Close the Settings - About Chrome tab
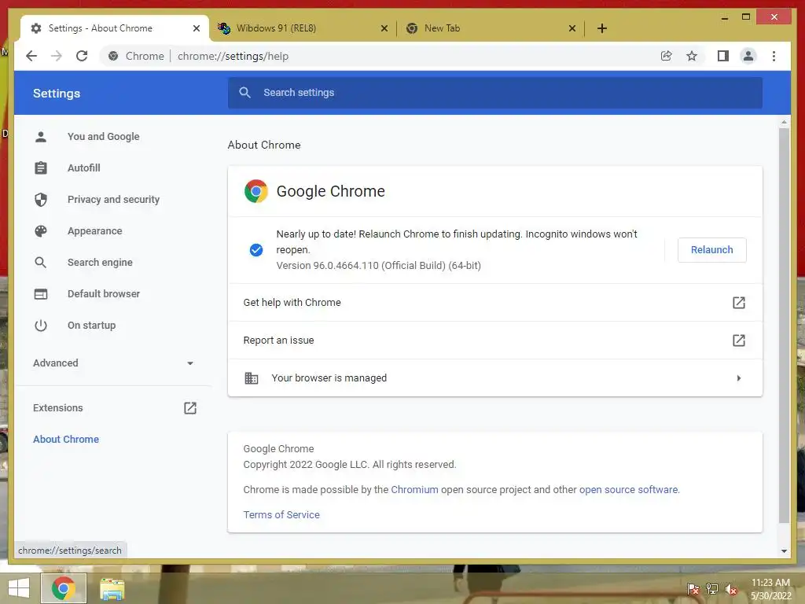 click(196, 28)
